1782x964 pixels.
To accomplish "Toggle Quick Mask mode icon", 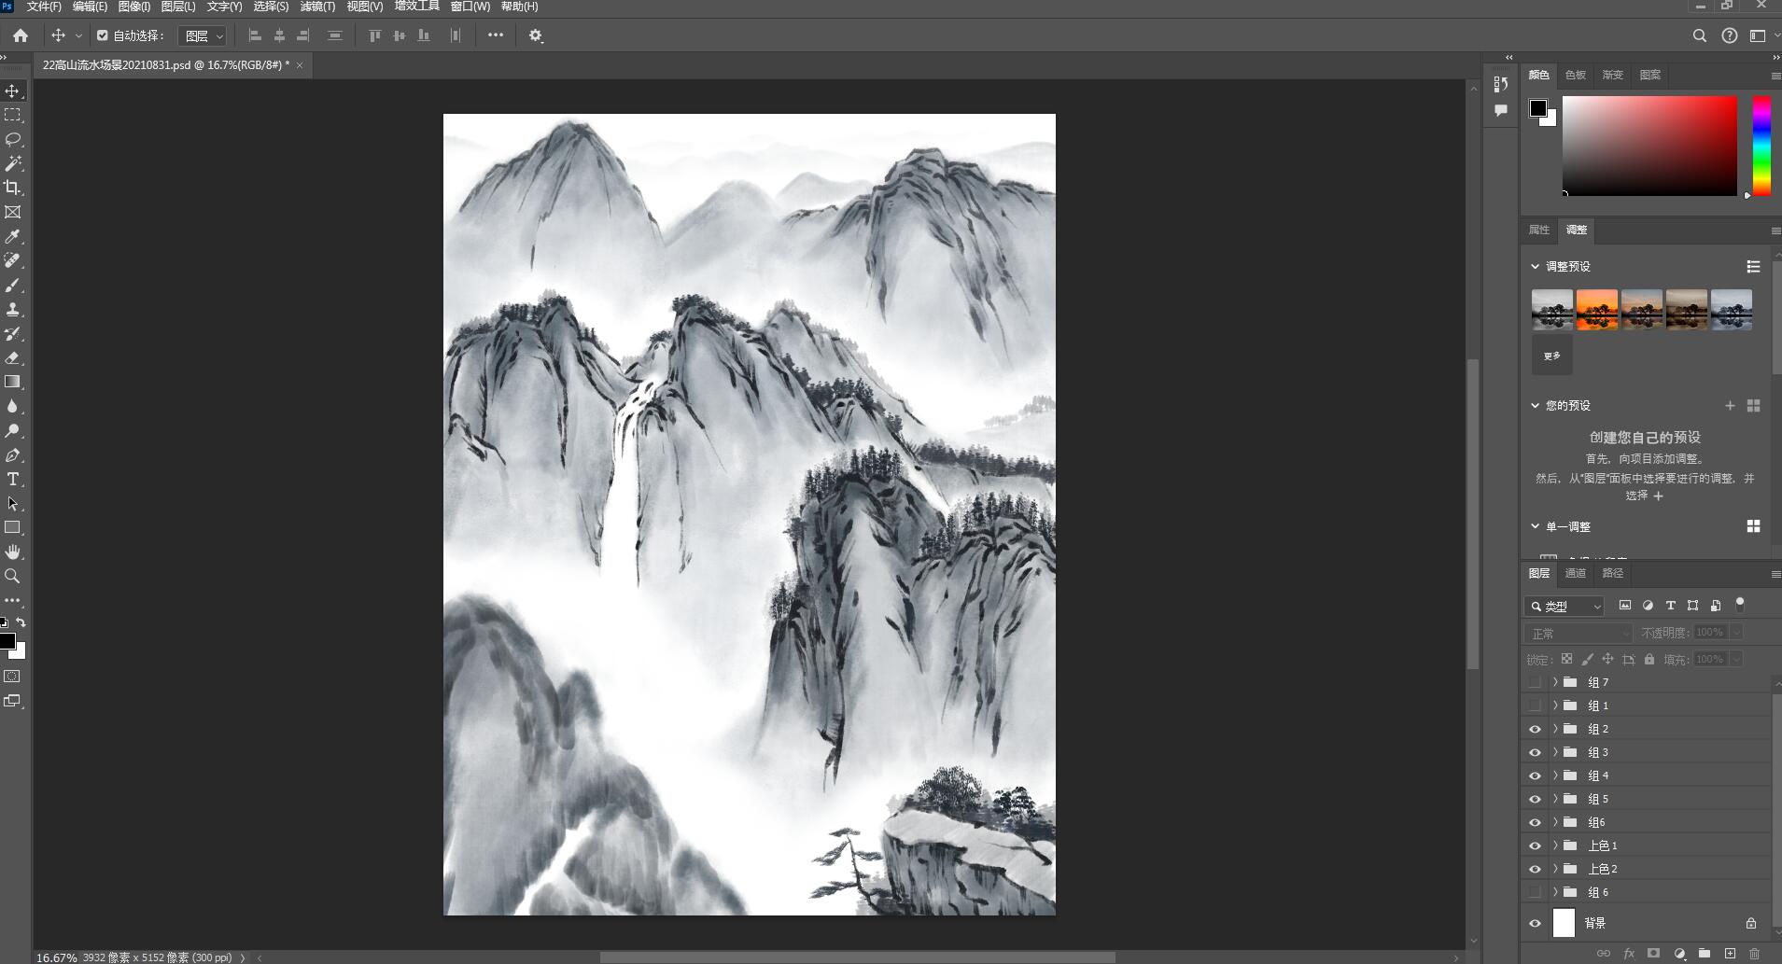I will click(x=12, y=676).
